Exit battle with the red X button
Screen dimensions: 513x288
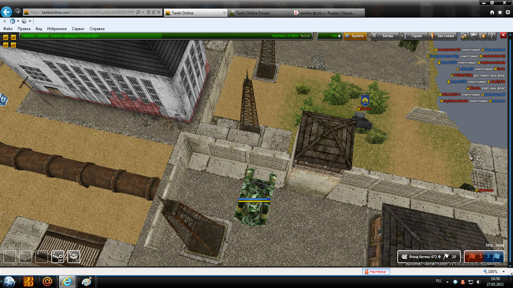point(503,35)
